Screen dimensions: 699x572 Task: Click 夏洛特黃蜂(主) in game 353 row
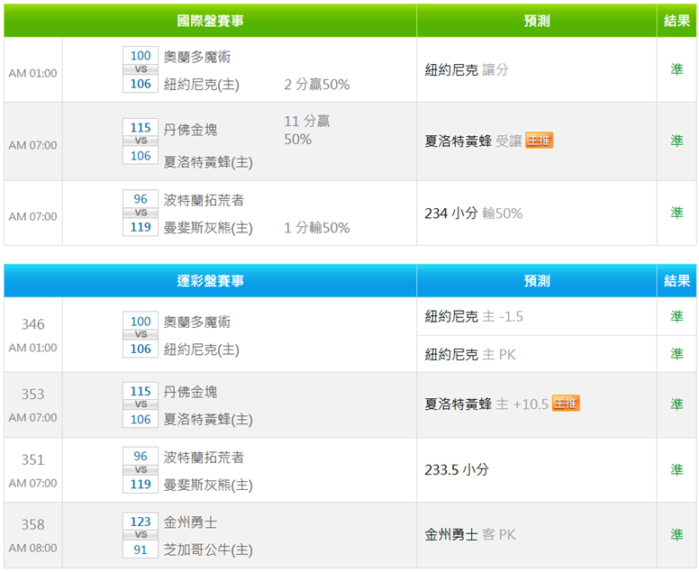208,419
